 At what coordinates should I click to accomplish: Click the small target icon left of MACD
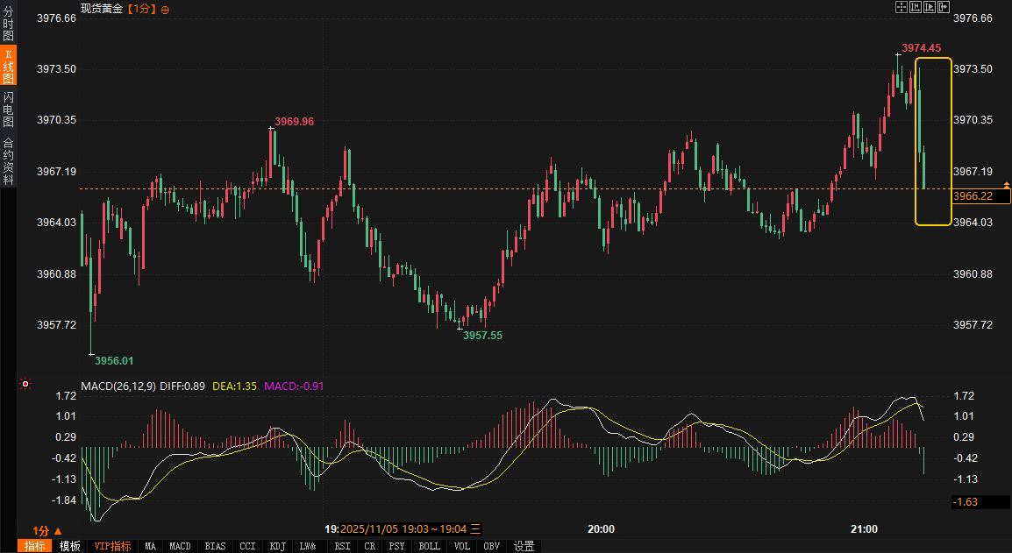25,384
